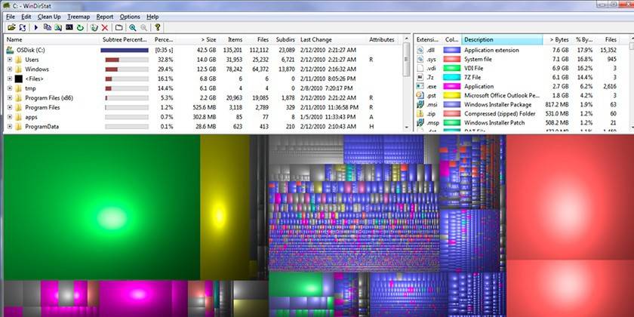
Task: Click the Copy path toolbar icon
Action: 48,27
